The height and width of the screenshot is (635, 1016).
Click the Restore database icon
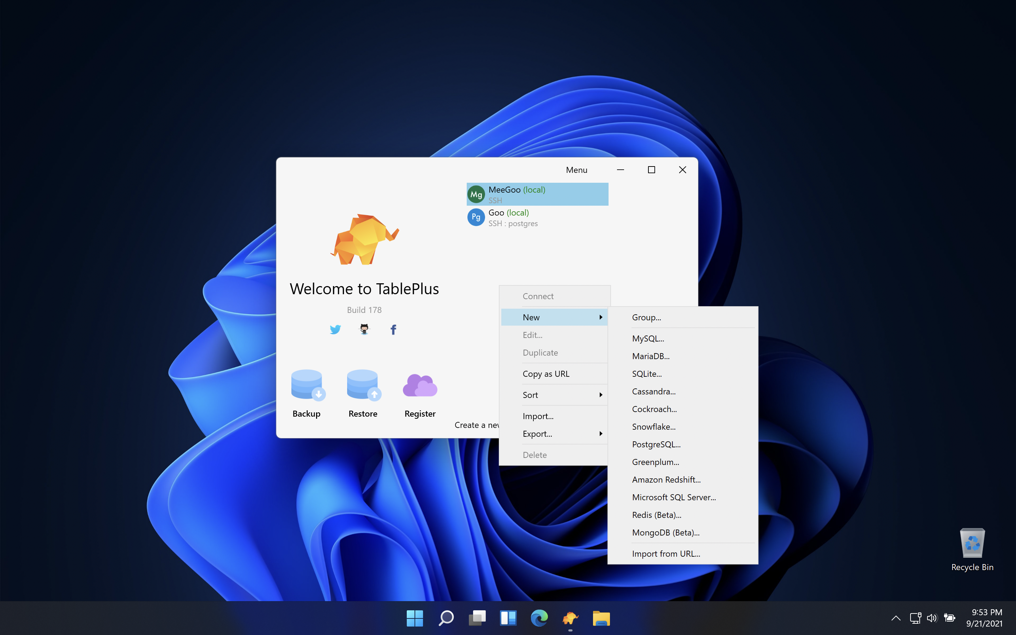364,385
